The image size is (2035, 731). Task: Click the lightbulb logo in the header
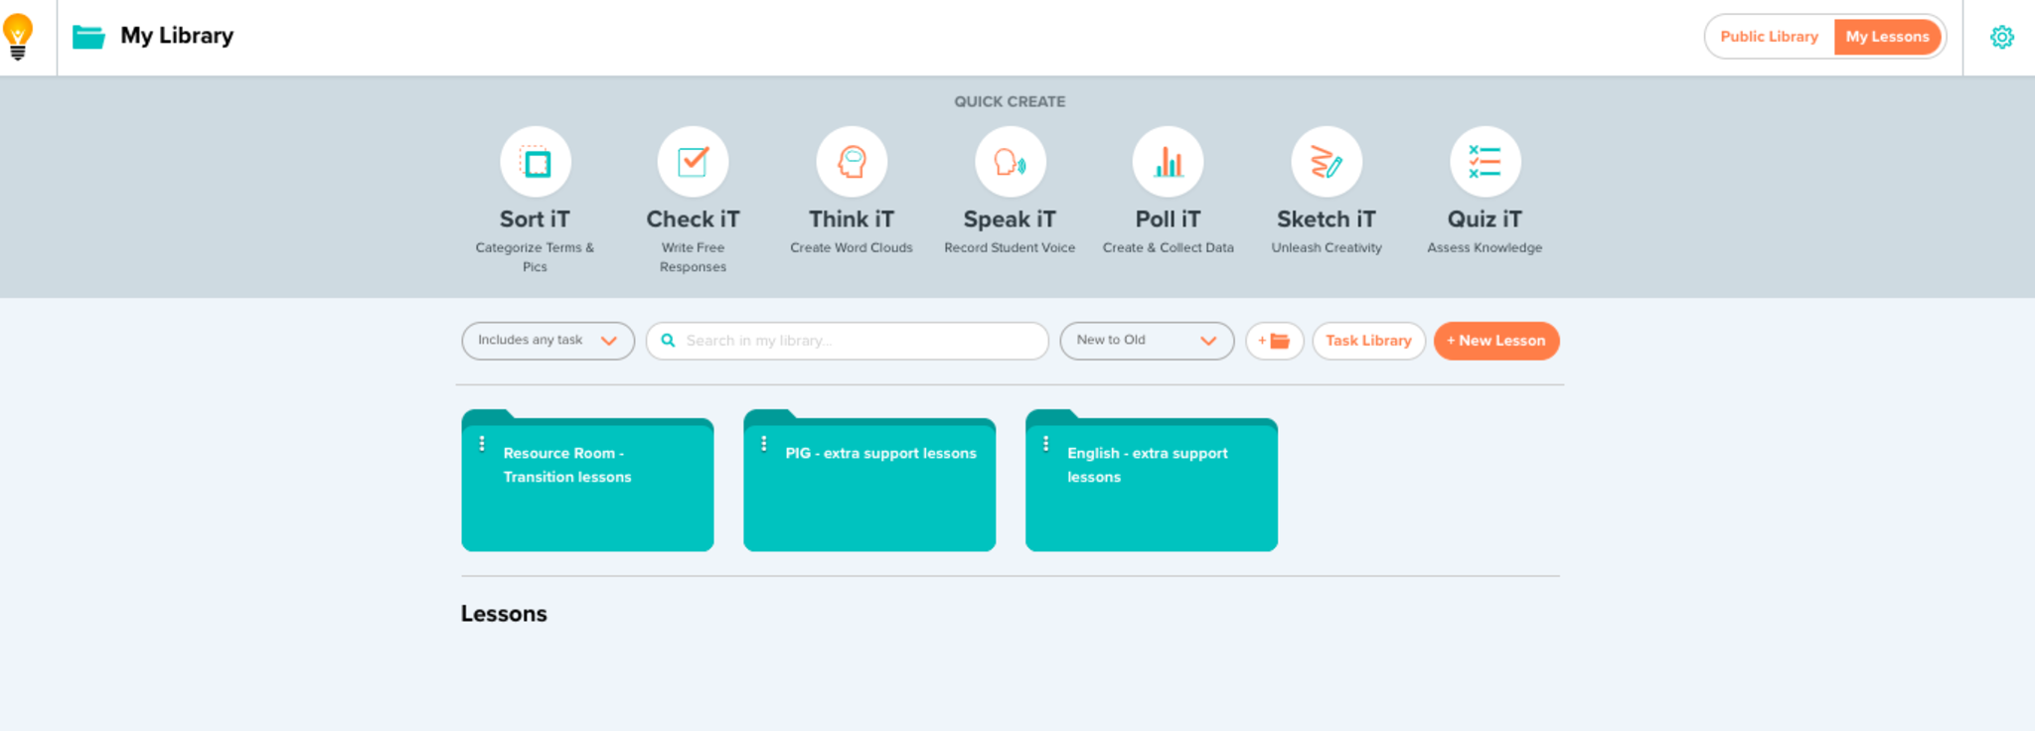pyautogui.click(x=18, y=37)
